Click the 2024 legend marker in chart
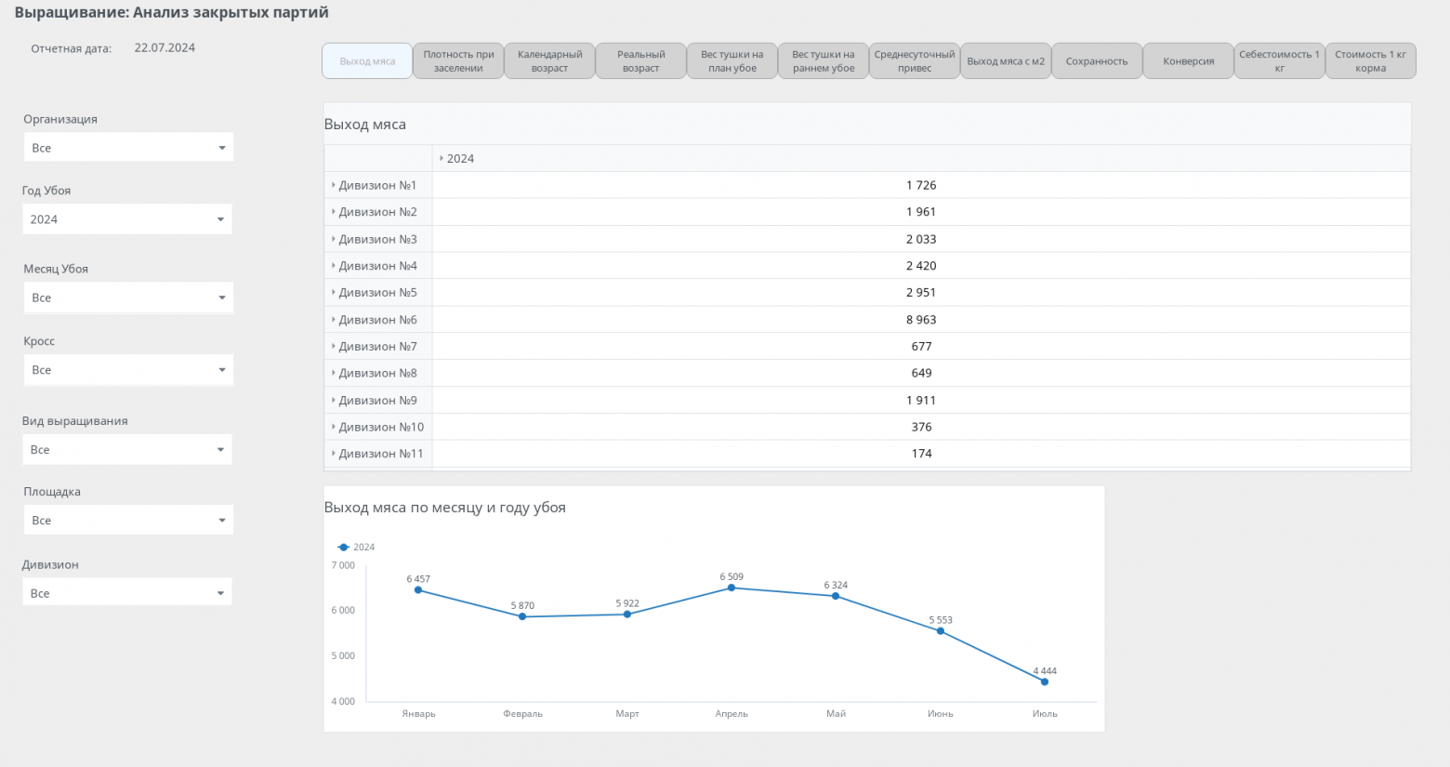 (344, 548)
